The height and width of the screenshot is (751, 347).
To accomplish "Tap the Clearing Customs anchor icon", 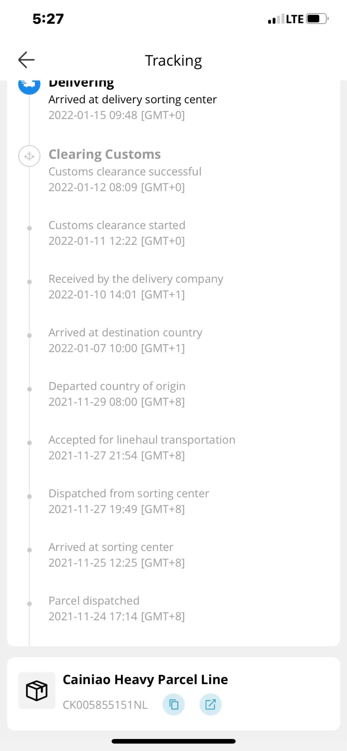I will point(29,156).
